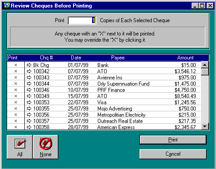Click the amount $217.35
Viewport: 216px width, 169px height.
[x=187, y=121]
